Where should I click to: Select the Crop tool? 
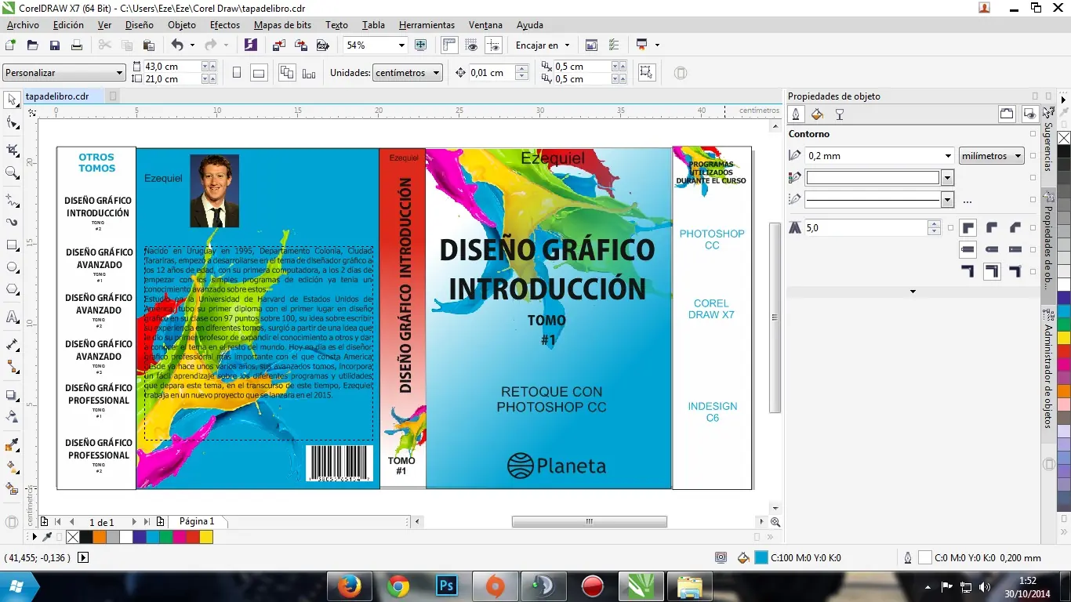click(x=12, y=149)
